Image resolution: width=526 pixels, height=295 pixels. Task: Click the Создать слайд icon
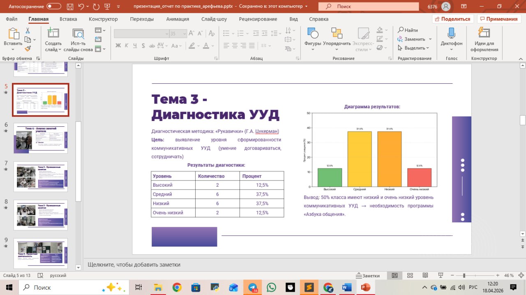pos(53,34)
